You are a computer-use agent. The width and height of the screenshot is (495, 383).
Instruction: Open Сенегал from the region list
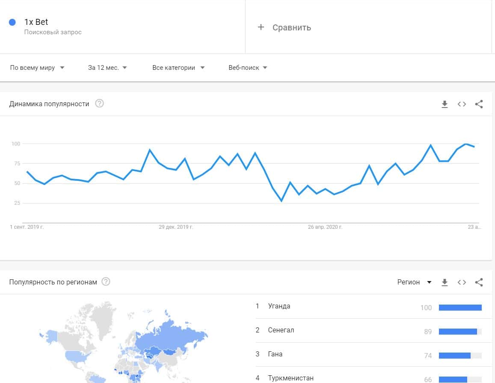(281, 330)
